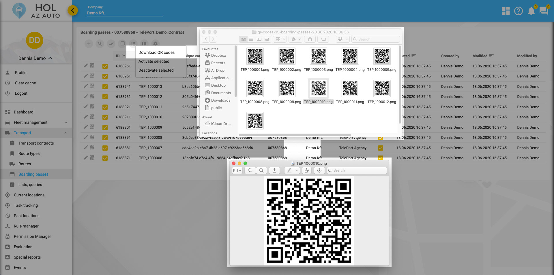554x275 pixels.
Task: Click the add new boarding pass plus icon
Action: click(x=89, y=44)
